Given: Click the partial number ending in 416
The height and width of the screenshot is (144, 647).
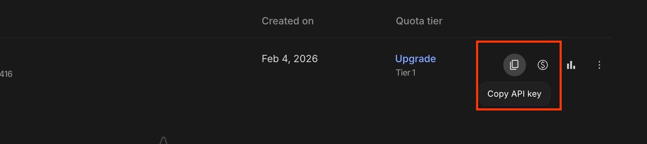Looking at the screenshot, I should (6, 74).
